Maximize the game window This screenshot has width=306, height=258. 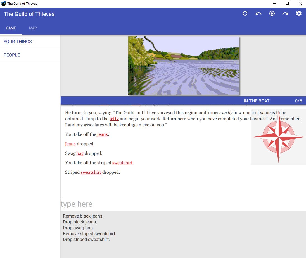tap(287, 4)
